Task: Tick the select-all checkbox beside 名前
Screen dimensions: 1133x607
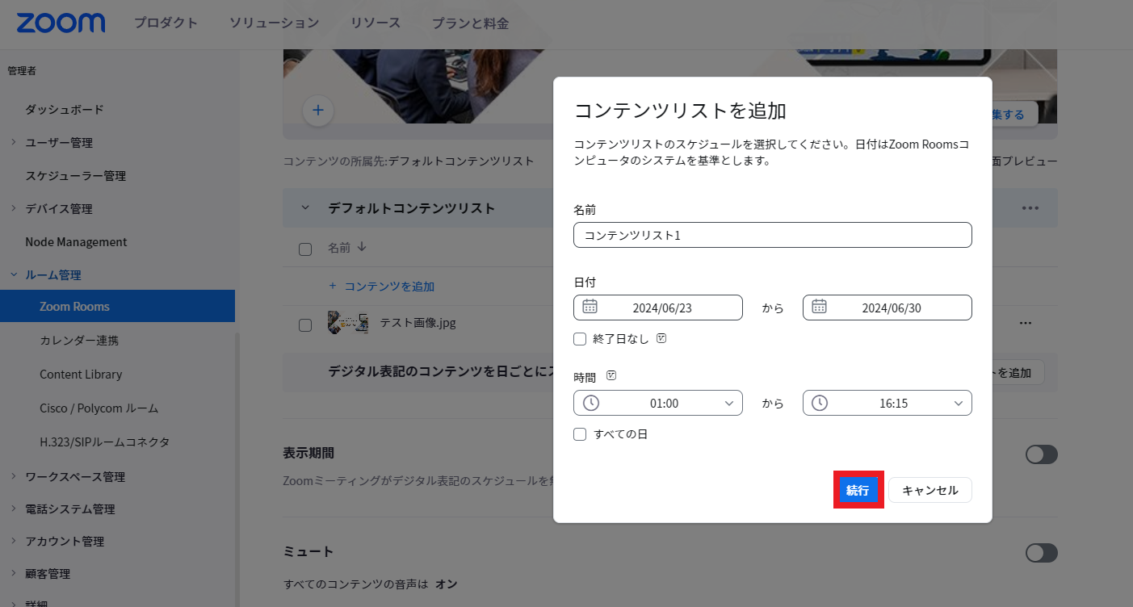Action: pos(305,249)
